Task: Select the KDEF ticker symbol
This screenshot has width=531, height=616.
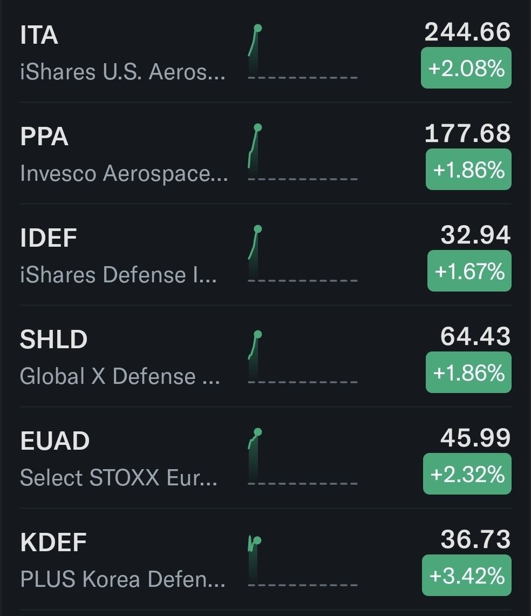Action: click(x=53, y=542)
